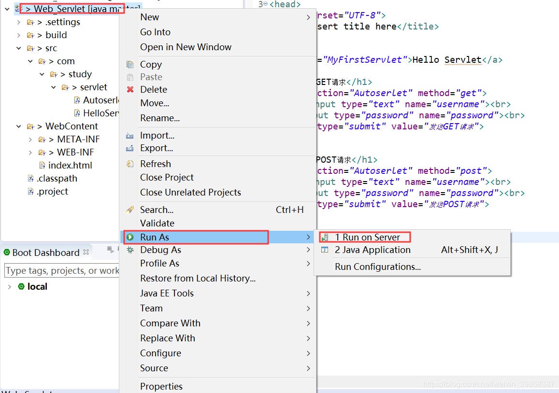
Task: Collapse the WebContent folder
Action: 18,126
